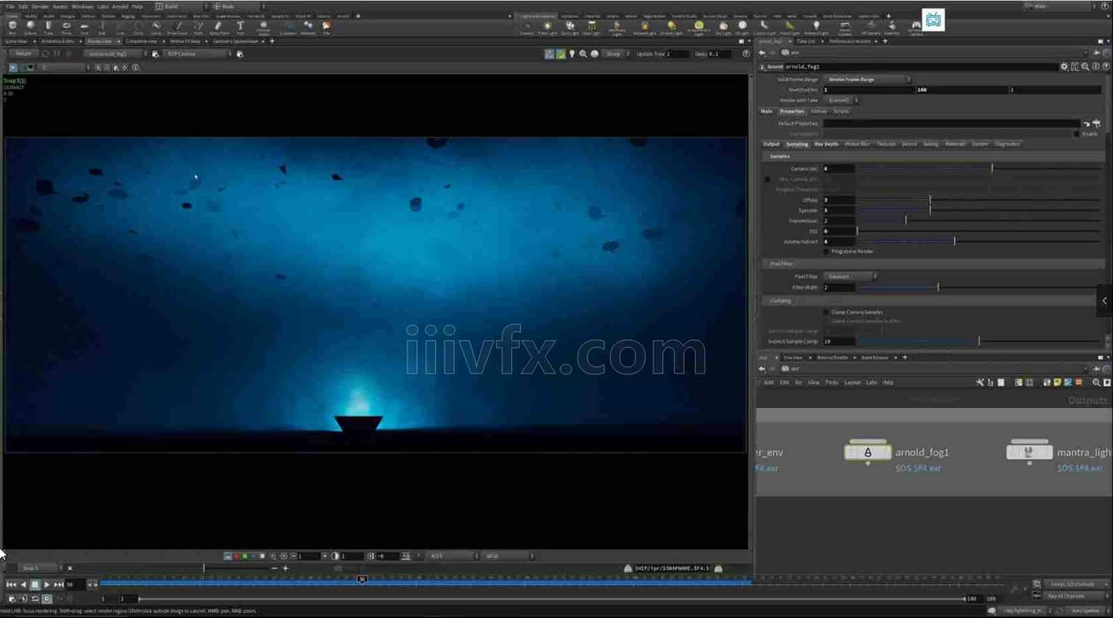This screenshot has width=1113, height=618.
Task: Select the Grid shelf tool
Action: coord(84,27)
